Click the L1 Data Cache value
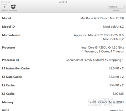The image size is (126, 111). click(x=116, y=77)
